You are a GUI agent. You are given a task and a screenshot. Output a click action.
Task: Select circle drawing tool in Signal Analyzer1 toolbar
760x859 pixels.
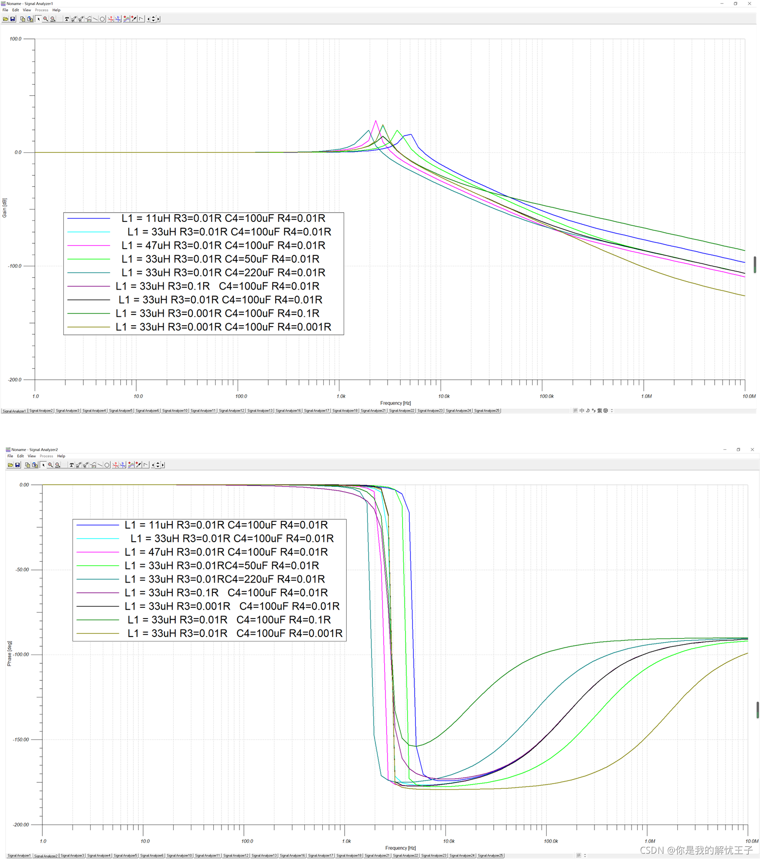(102, 19)
